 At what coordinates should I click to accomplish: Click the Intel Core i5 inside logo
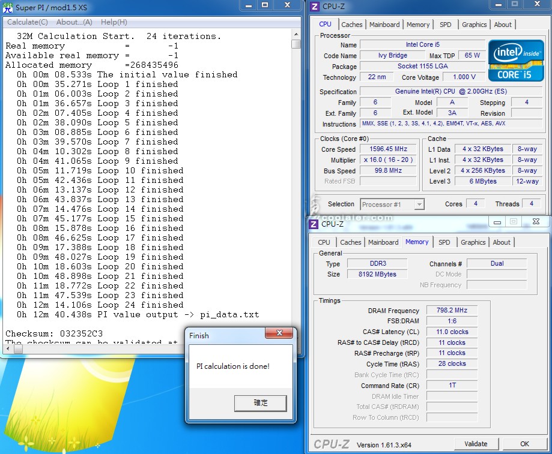click(x=516, y=61)
